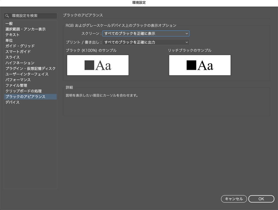Go to 単位 settings
Image resolution: width=278 pixels, height=210 pixels.
pyautogui.click(x=9, y=40)
